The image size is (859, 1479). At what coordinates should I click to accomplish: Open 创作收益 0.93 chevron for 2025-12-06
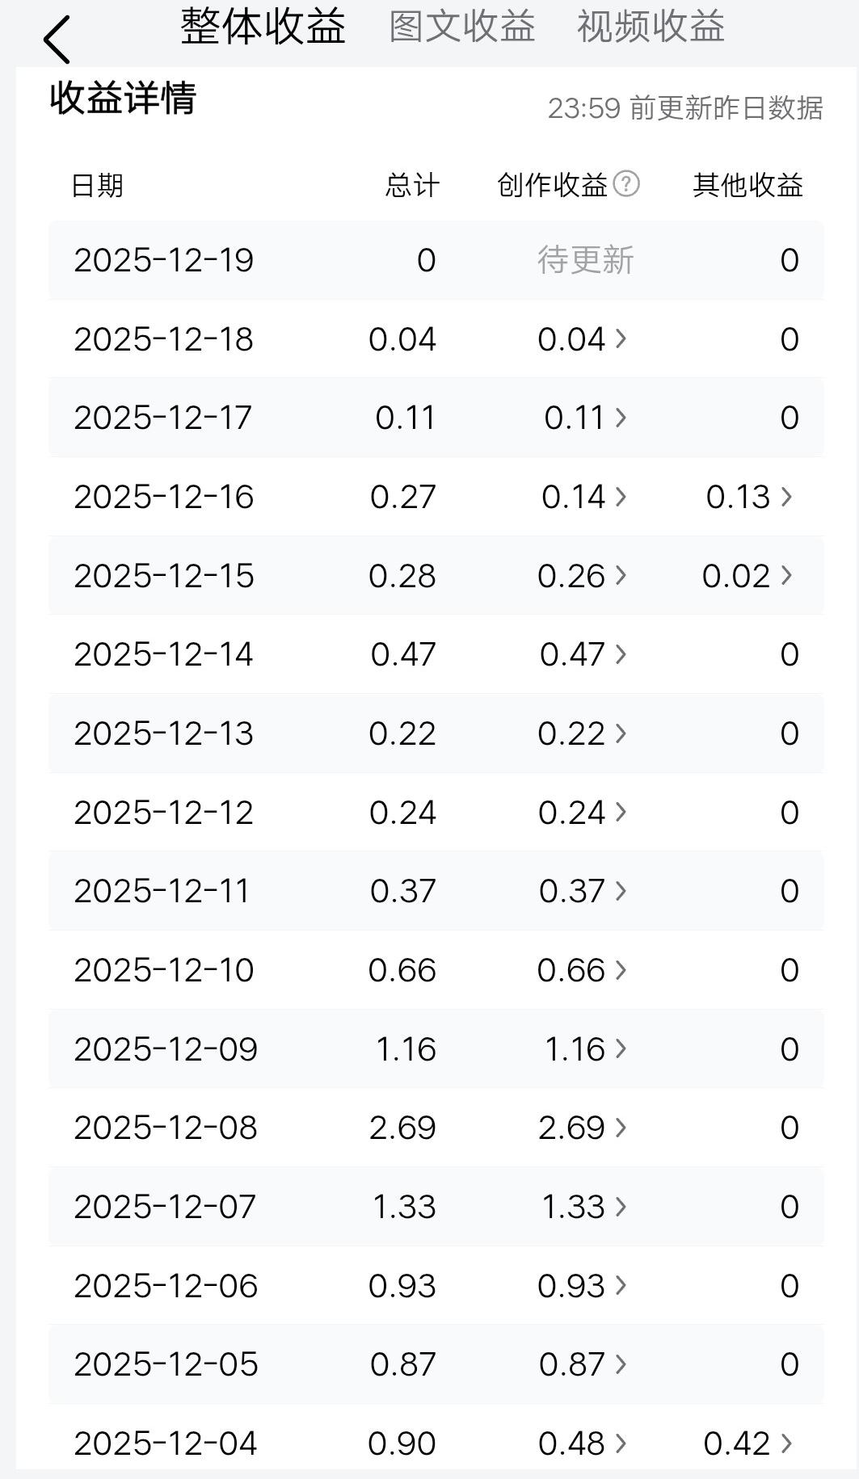click(x=621, y=1286)
